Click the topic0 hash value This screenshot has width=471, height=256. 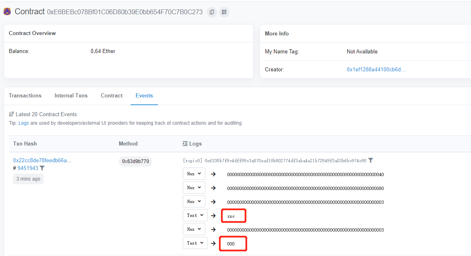[285, 161]
